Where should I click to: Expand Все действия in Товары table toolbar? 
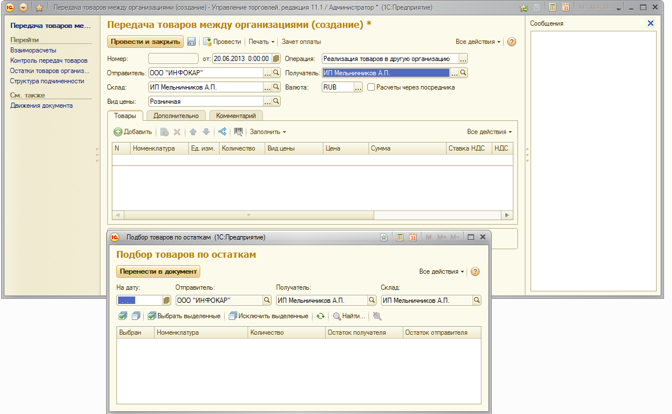[489, 132]
